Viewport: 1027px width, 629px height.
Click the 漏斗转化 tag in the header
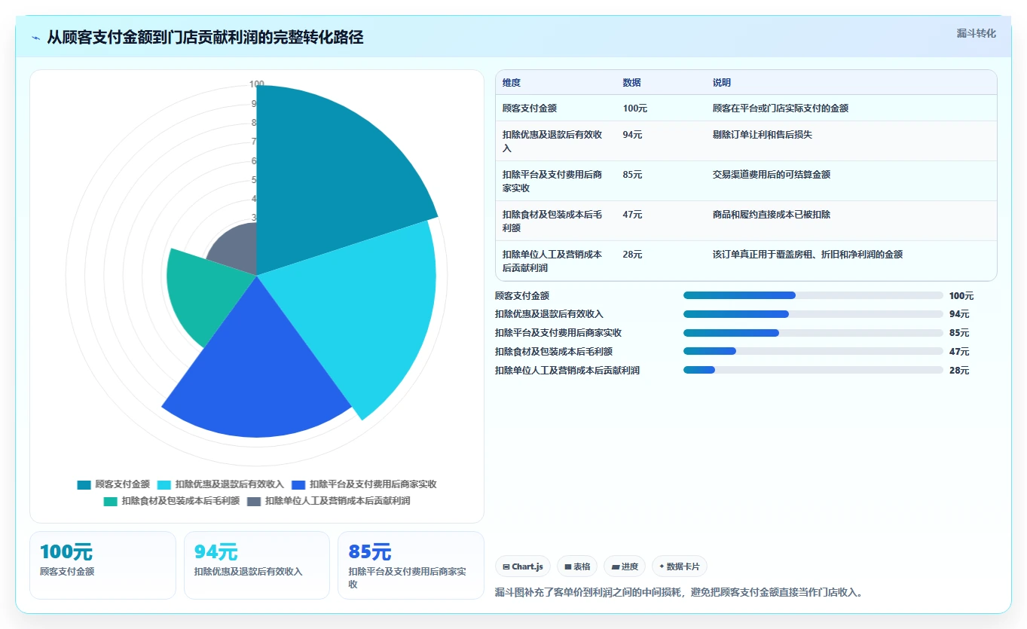coord(977,33)
